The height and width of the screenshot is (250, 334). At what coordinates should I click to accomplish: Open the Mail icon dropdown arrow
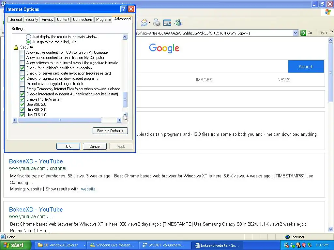(149, 22)
